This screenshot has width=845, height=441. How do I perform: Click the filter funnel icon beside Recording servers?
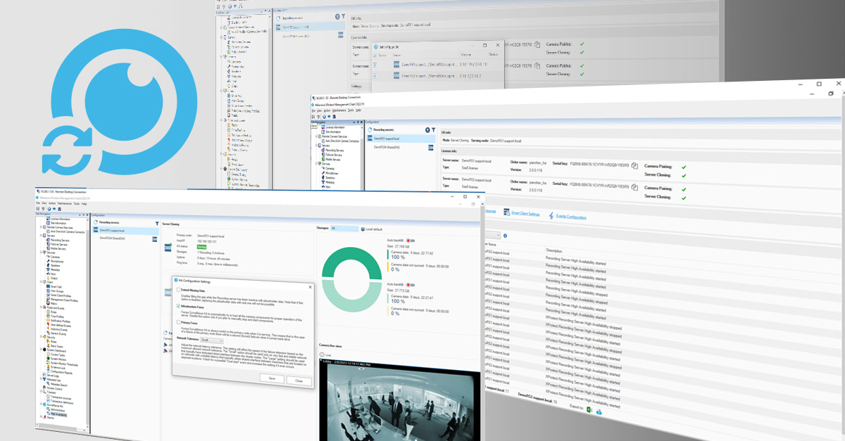click(x=156, y=224)
